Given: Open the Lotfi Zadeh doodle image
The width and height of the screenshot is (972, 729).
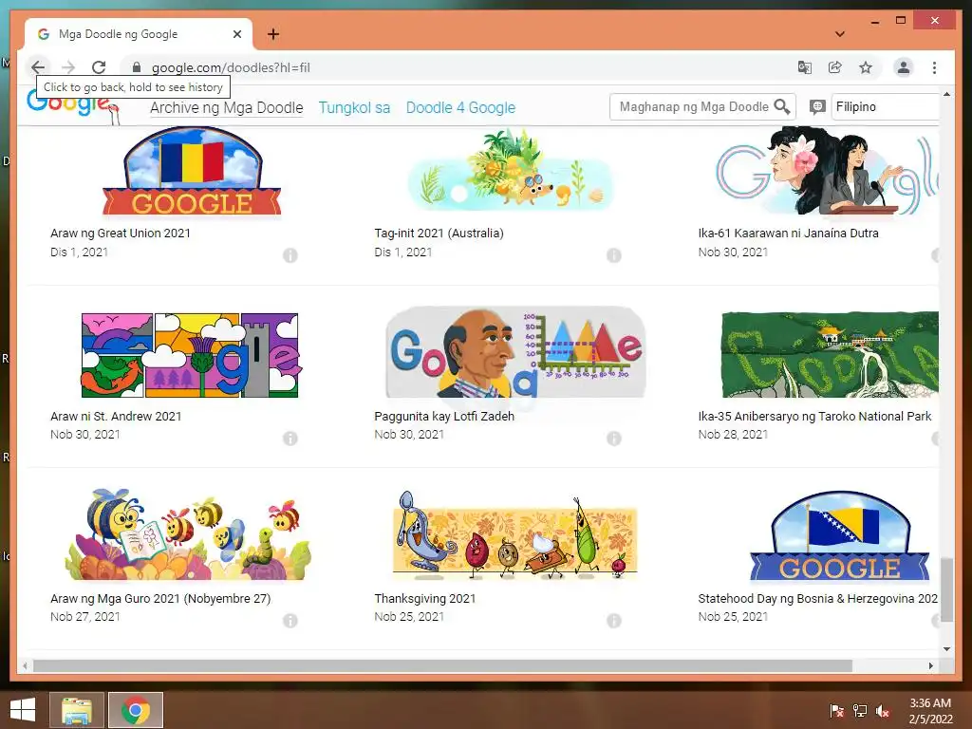Looking at the screenshot, I should coord(515,352).
